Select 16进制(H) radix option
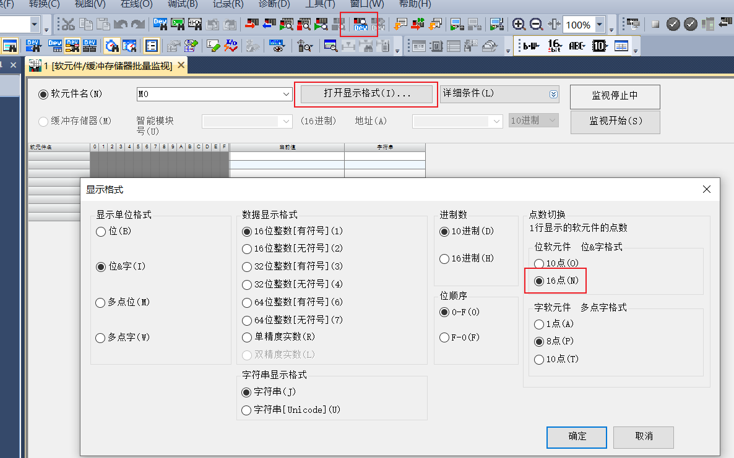 [444, 259]
